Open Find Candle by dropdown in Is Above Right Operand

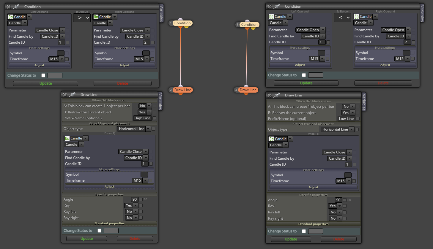pyautogui.click(x=138, y=37)
